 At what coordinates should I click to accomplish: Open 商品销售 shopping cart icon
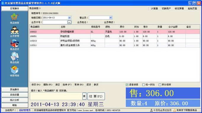coord(15,17)
